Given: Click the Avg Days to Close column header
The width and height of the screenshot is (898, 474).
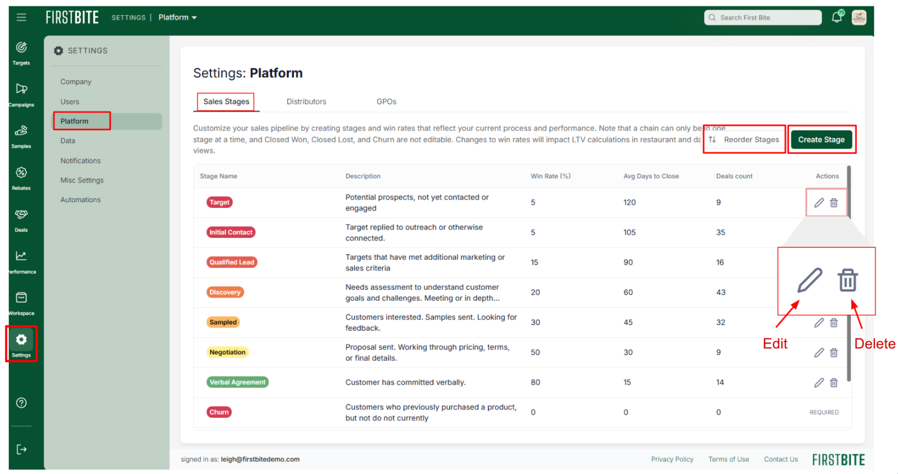Looking at the screenshot, I should (x=651, y=176).
